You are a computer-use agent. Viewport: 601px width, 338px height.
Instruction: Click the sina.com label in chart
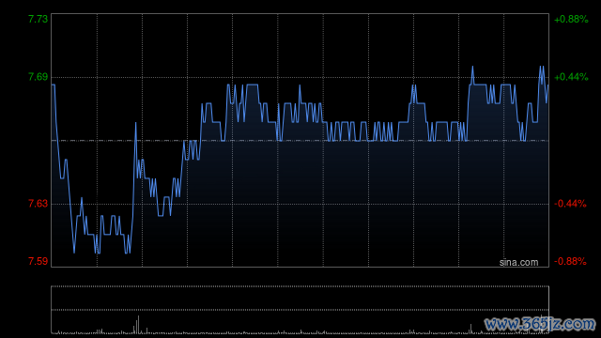(x=518, y=263)
